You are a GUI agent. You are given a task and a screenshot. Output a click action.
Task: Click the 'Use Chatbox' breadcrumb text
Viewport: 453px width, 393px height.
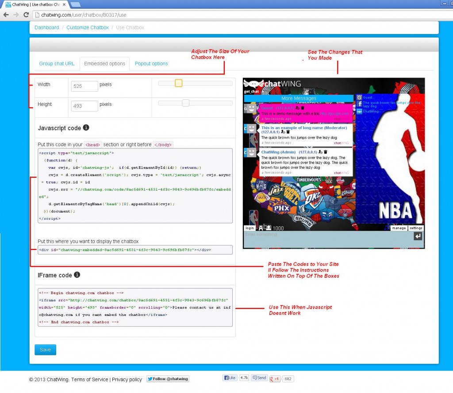130,27
